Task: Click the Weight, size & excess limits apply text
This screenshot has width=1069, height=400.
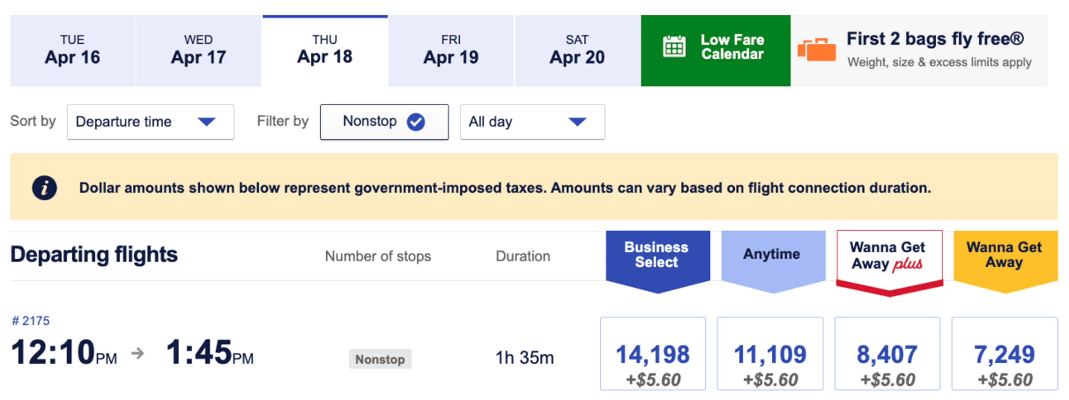Action: point(940,62)
